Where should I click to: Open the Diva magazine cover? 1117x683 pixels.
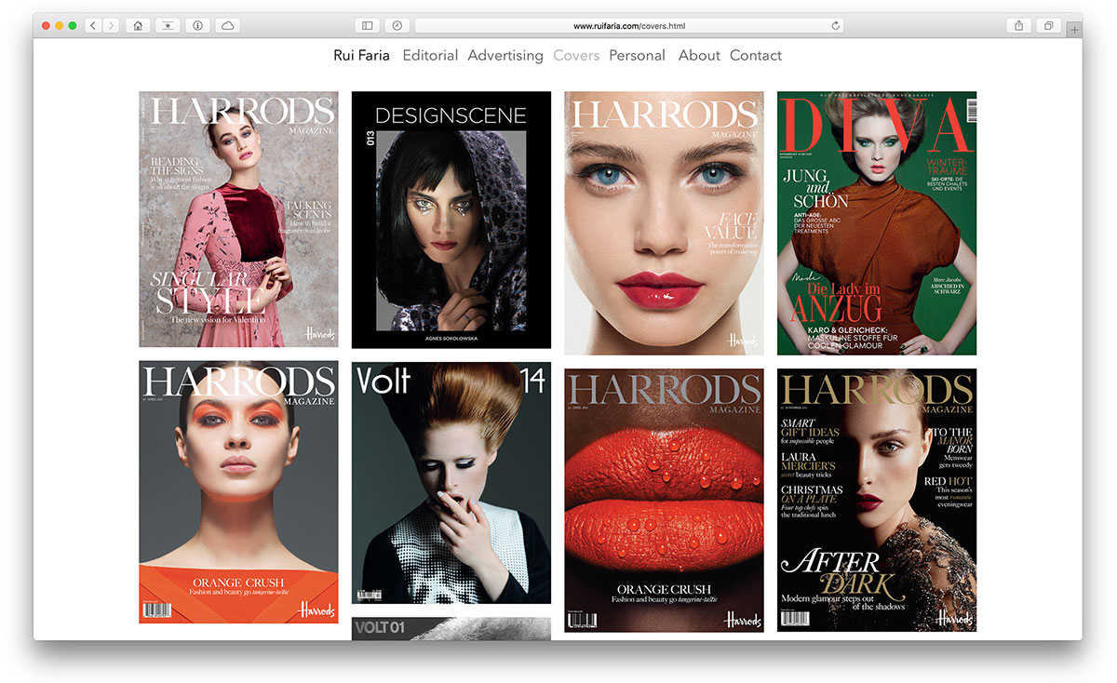point(877,223)
